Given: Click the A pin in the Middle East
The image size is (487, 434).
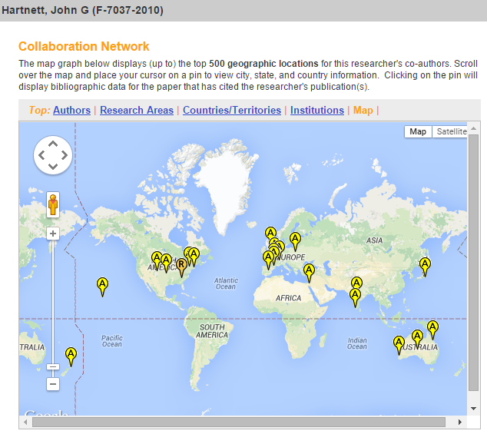Looking at the screenshot, I should [309, 271].
